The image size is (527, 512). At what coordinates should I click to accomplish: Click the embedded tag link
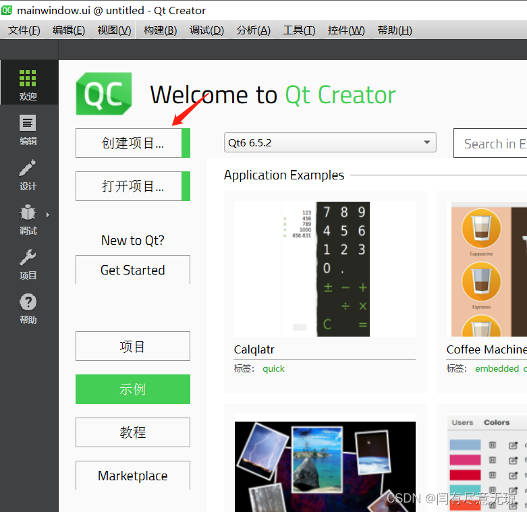pos(497,368)
